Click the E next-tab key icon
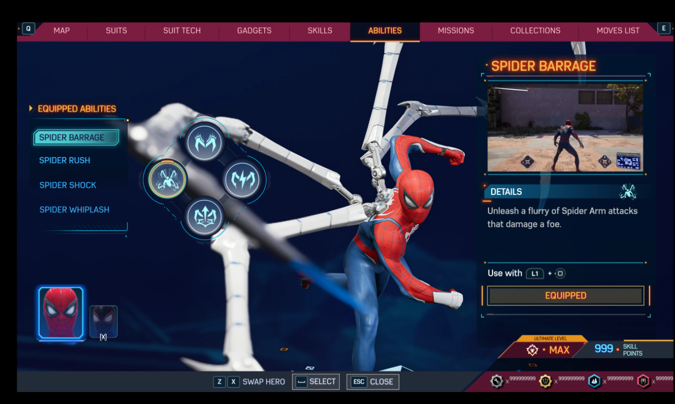675x404 pixels. tap(664, 29)
